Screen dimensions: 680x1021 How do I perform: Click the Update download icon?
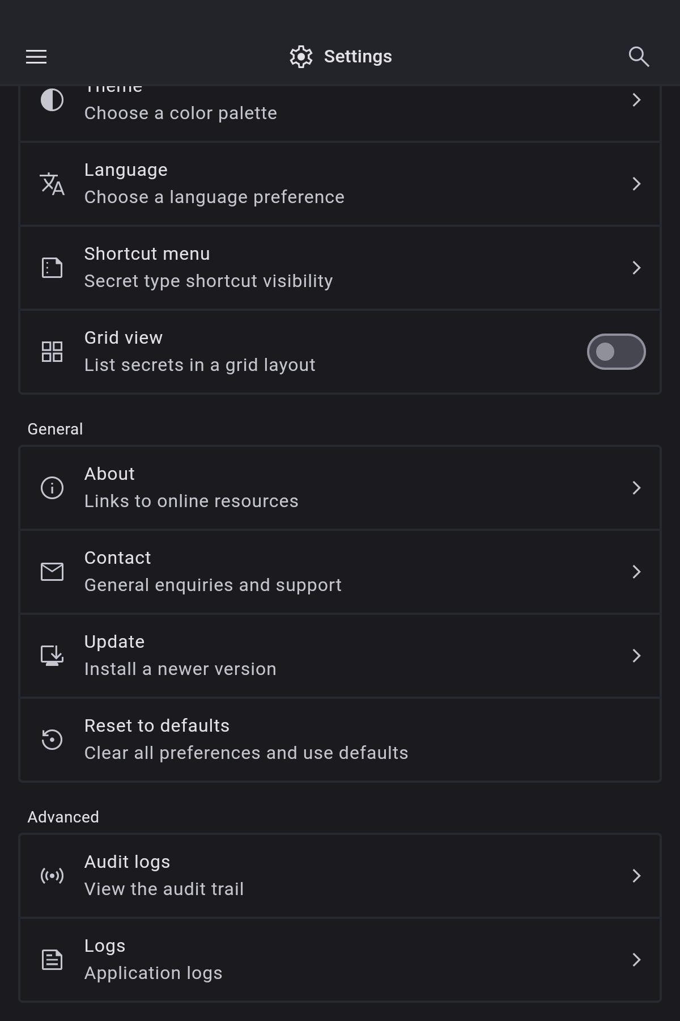coord(52,656)
